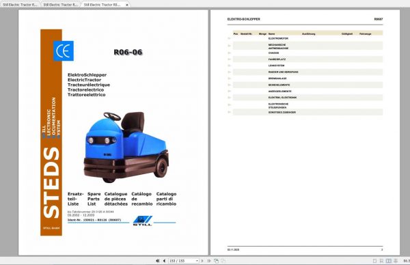The width and height of the screenshot is (410, 265).
Task: Click the blue tractor image on cover
Action: pyautogui.click(x=126, y=147)
